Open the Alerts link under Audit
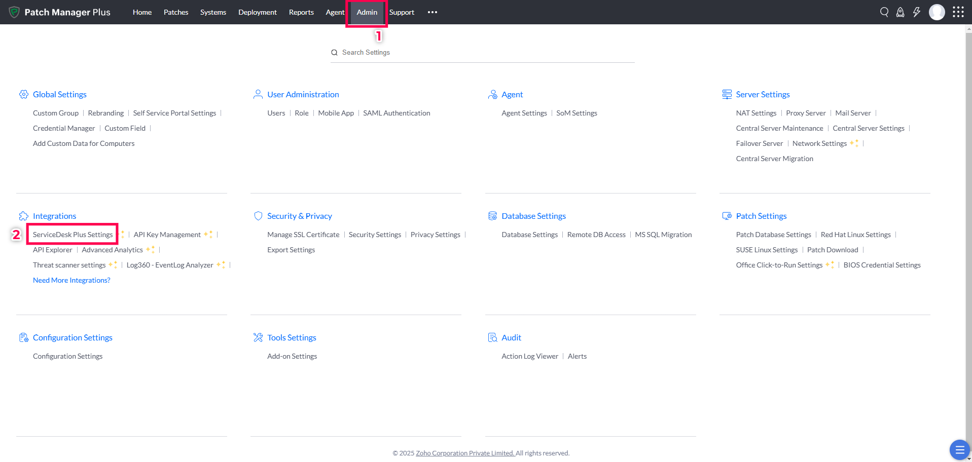Screen dimensions: 972x462 (x=577, y=356)
